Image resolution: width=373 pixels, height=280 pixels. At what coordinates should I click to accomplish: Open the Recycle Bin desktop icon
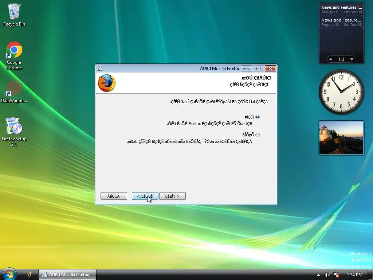pyautogui.click(x=14, y=15)
